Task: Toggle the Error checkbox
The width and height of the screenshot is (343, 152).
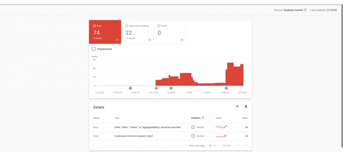Action: (95, 26)
